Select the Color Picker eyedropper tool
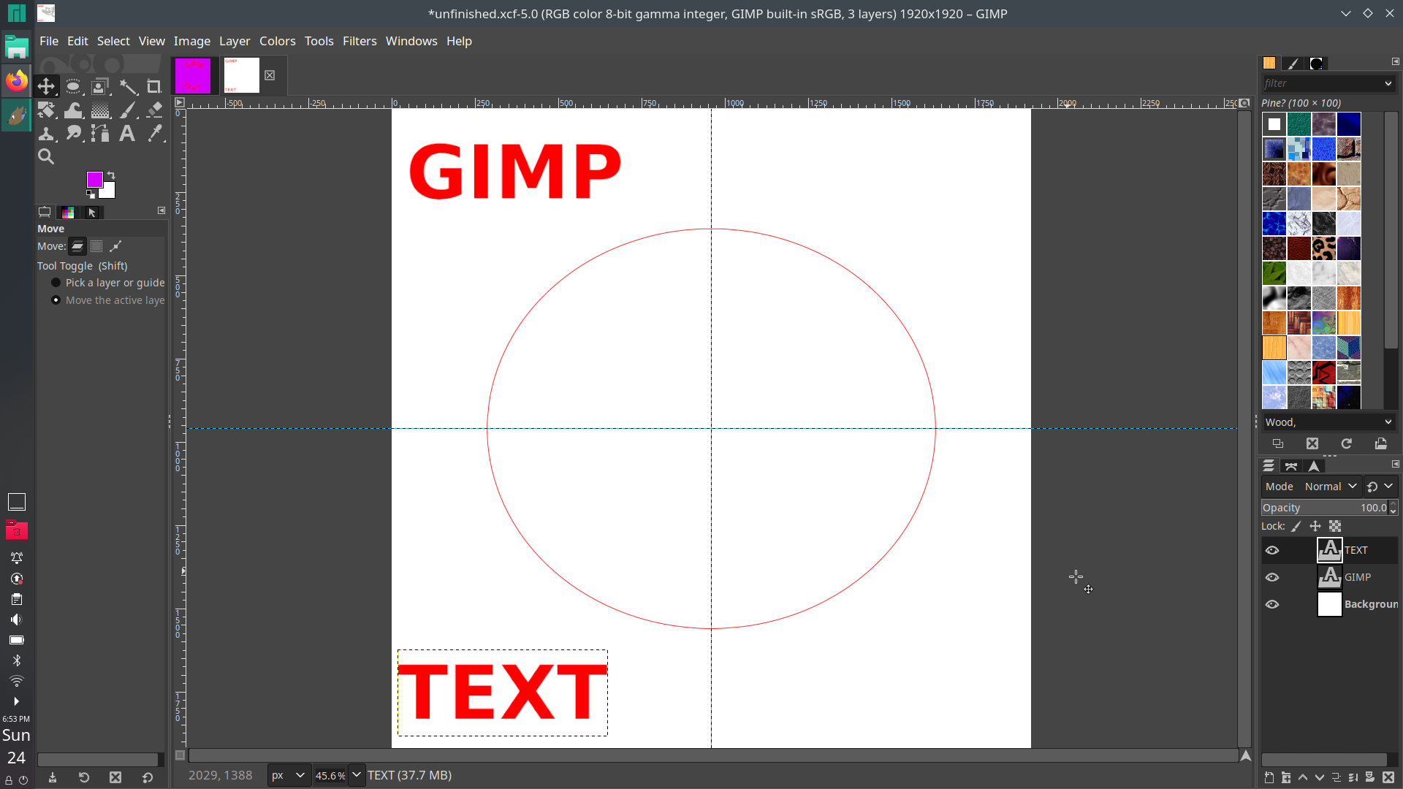 (x=154, y=133)
